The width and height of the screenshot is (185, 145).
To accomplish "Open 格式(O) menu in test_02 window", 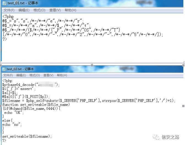I will (x=35, y=75).
